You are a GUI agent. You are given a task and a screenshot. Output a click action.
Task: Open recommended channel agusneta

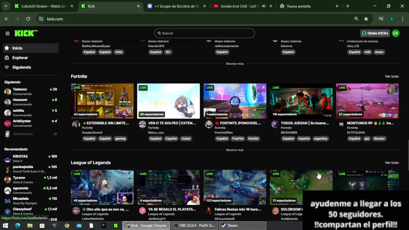30,190
